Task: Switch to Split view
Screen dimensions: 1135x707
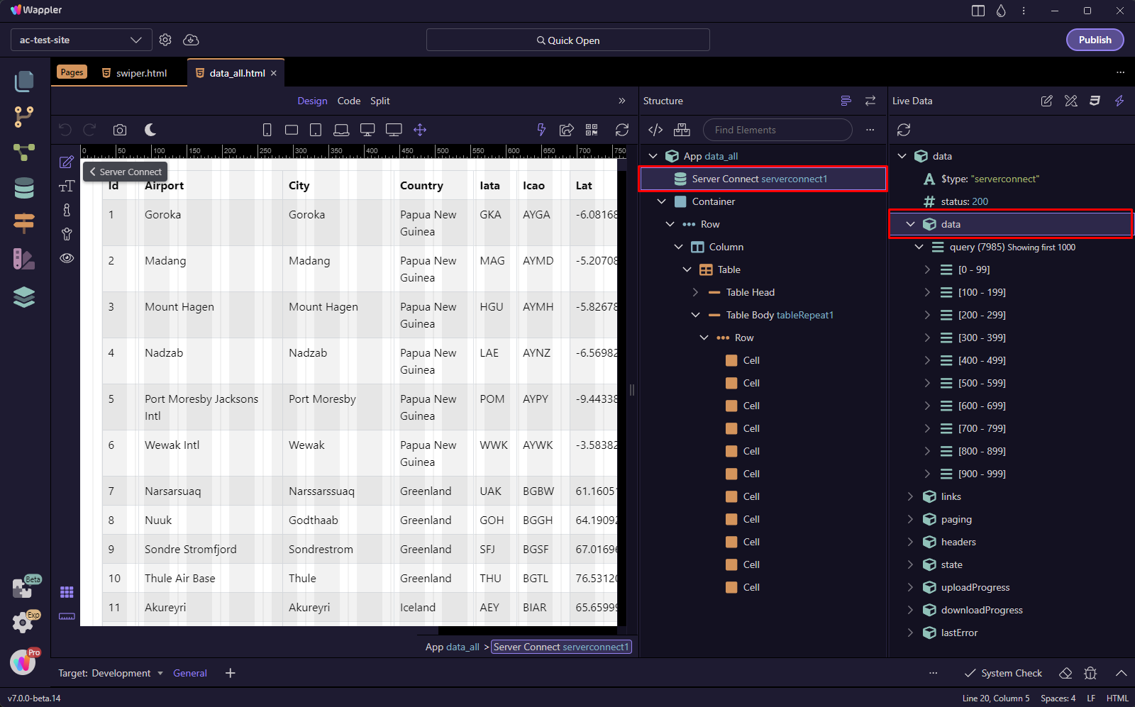Action: pyautogui.click(x=380, y=101)
